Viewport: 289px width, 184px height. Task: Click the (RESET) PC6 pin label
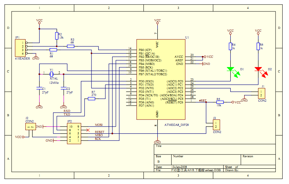(174, 102)
